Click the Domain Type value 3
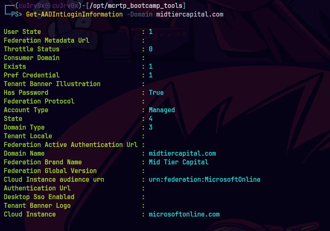330x231 pixels. tap(151, 127)
